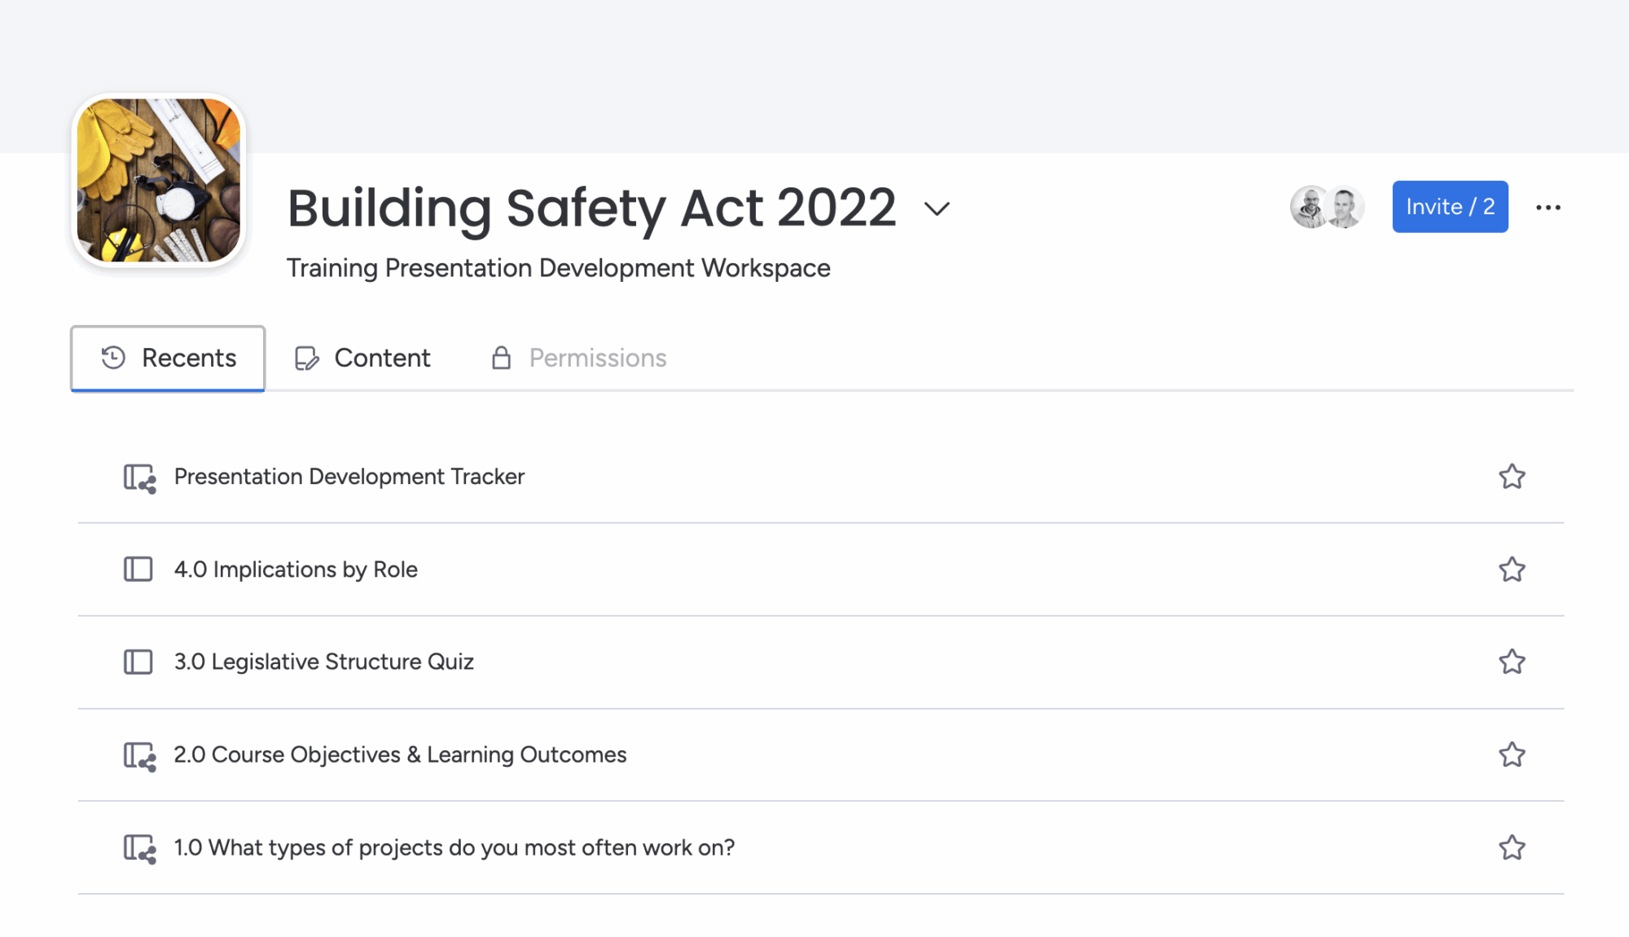Viewport: 1629px width, 937px height.
Task: Toggle star on 3.0 Legislative Structure Quiz
Action: pos(1512,662)
